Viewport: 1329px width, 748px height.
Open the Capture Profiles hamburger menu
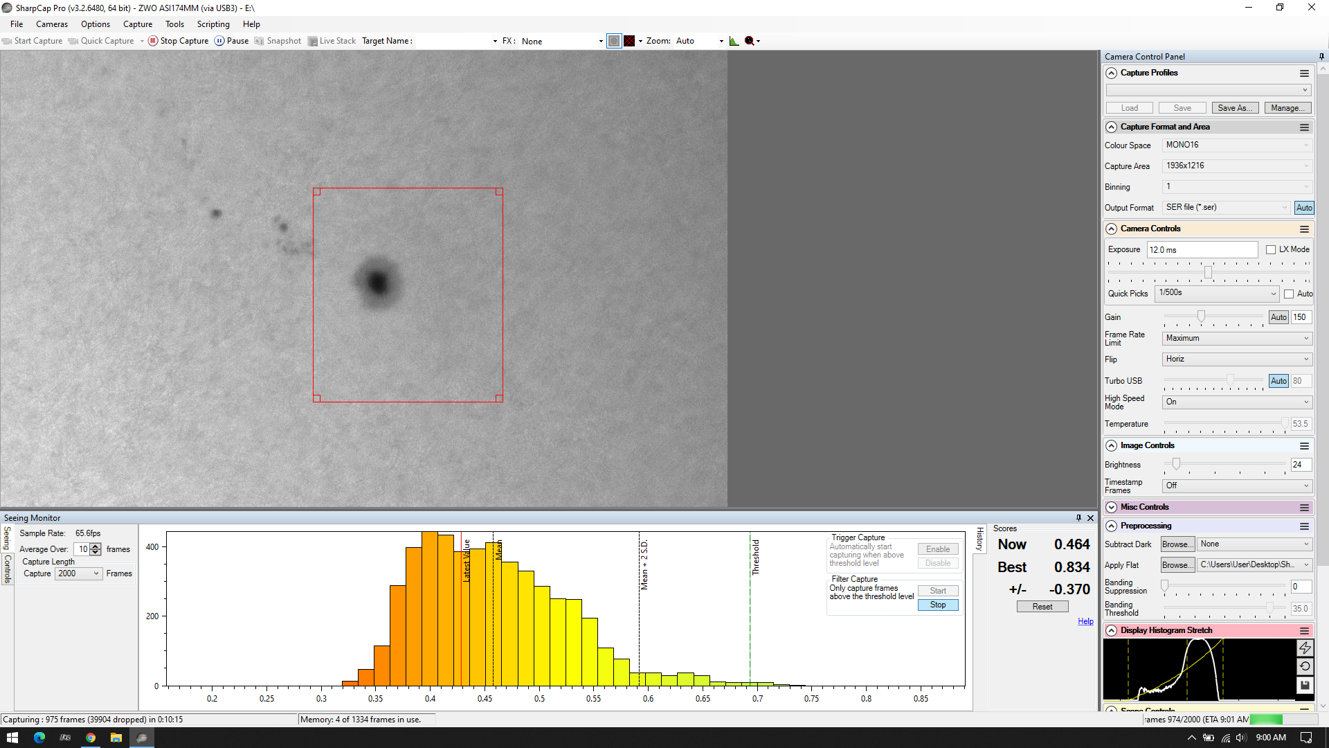point(1304,73)
